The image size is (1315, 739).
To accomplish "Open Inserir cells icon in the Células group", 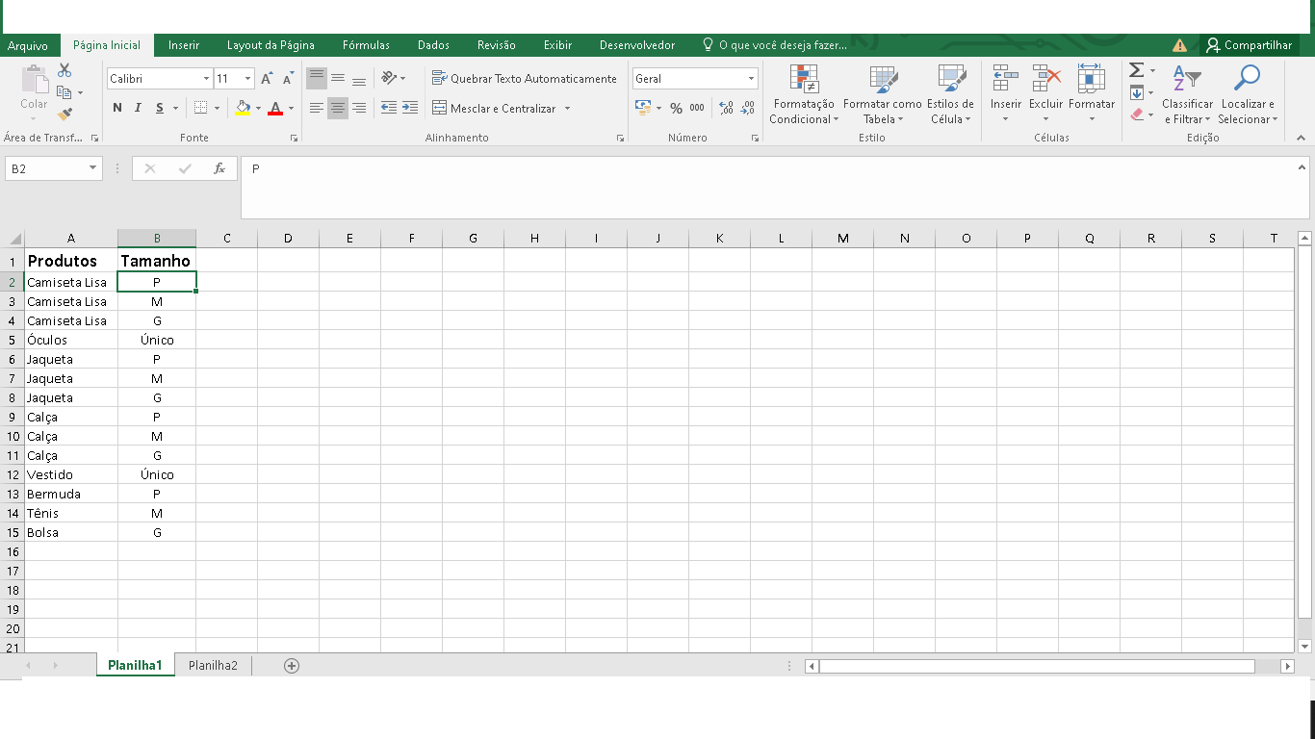I will [x=1006, y=78].
